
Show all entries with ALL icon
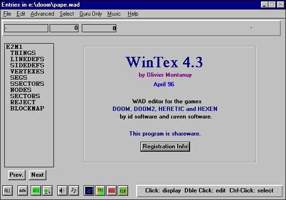click(8, 191)
